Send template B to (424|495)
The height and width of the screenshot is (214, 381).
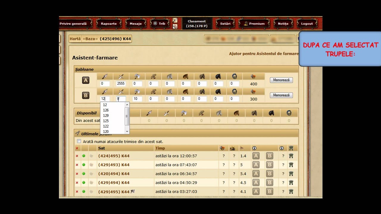pyautogui.click(x=270, y=156)
